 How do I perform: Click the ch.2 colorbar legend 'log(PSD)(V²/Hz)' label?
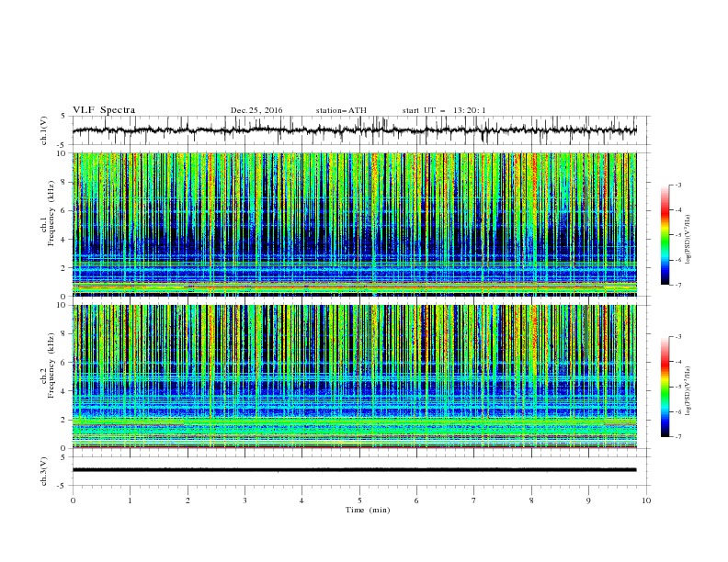click(x=688, y=391)
